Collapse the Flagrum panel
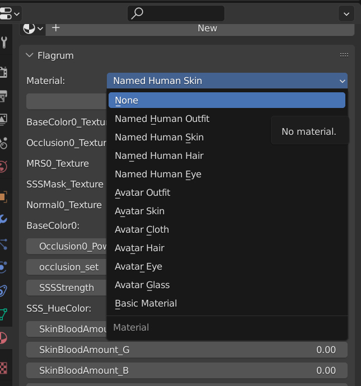 pyautogui.click(x=30, y=55)
